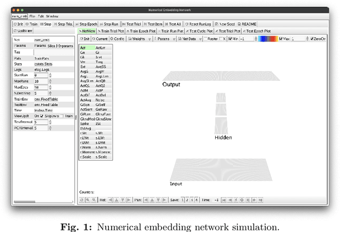Click the Min value field showing -1
Screen dimensions: 340x232
tap(246, 39)
